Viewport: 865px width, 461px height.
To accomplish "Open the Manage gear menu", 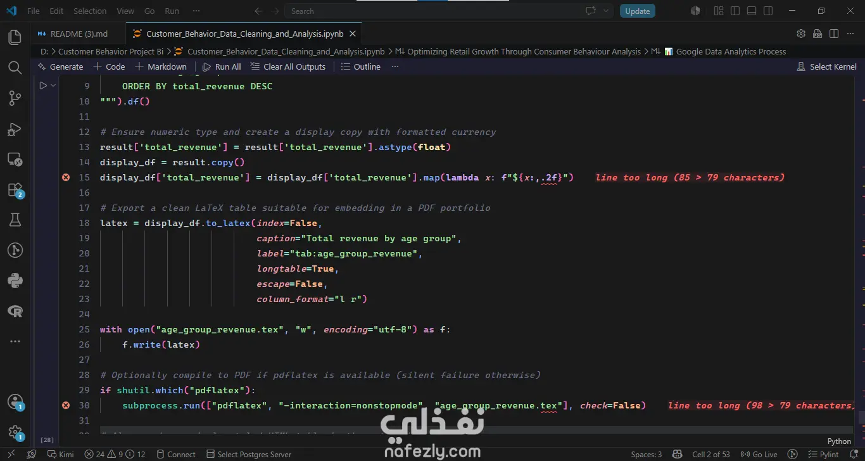I will coord(15,433).
